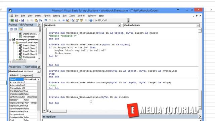
Task: Open the View menu
Action: (30, 16)
